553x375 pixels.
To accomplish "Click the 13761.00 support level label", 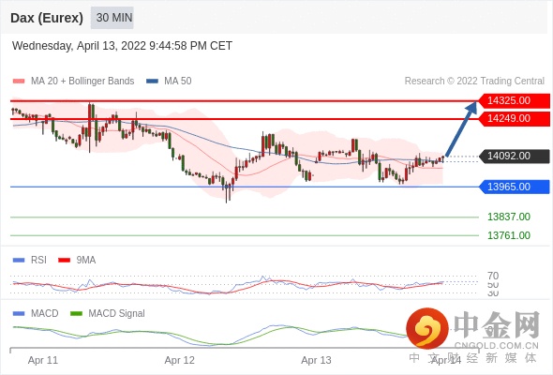I will point(509,235).
